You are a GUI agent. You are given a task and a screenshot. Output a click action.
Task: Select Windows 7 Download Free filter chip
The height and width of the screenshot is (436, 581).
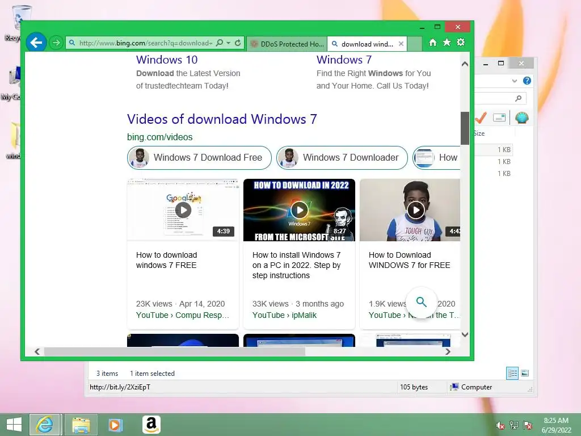(199, 158)
